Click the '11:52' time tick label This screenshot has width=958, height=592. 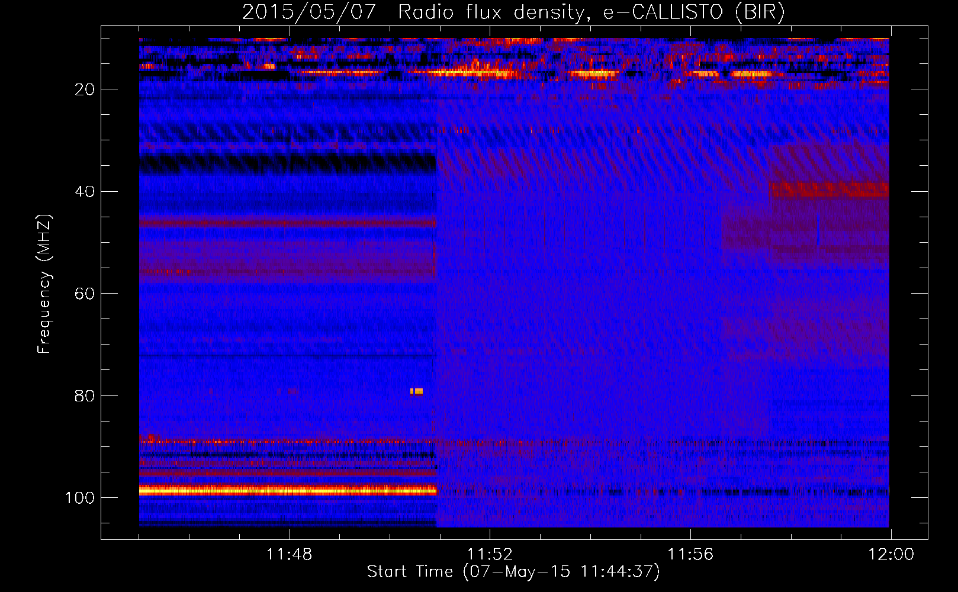pyautogui.click(x=490, y=555)
